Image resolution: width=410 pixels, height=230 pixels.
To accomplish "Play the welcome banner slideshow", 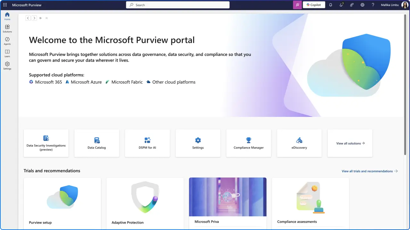I will (40, 18).
